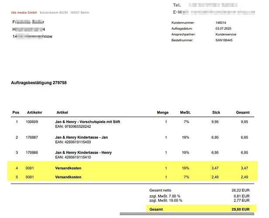Click the Stck column header

(216, 112)
